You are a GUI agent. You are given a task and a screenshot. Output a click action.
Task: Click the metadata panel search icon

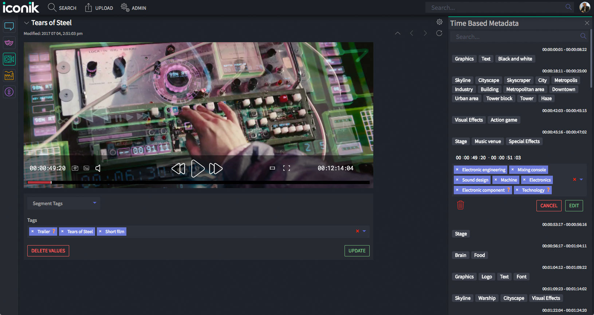pyautogui.click(x=583, y=36)
